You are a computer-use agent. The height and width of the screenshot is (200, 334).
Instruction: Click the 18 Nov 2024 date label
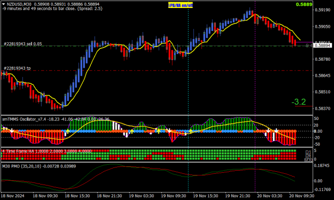coord(13,196)
